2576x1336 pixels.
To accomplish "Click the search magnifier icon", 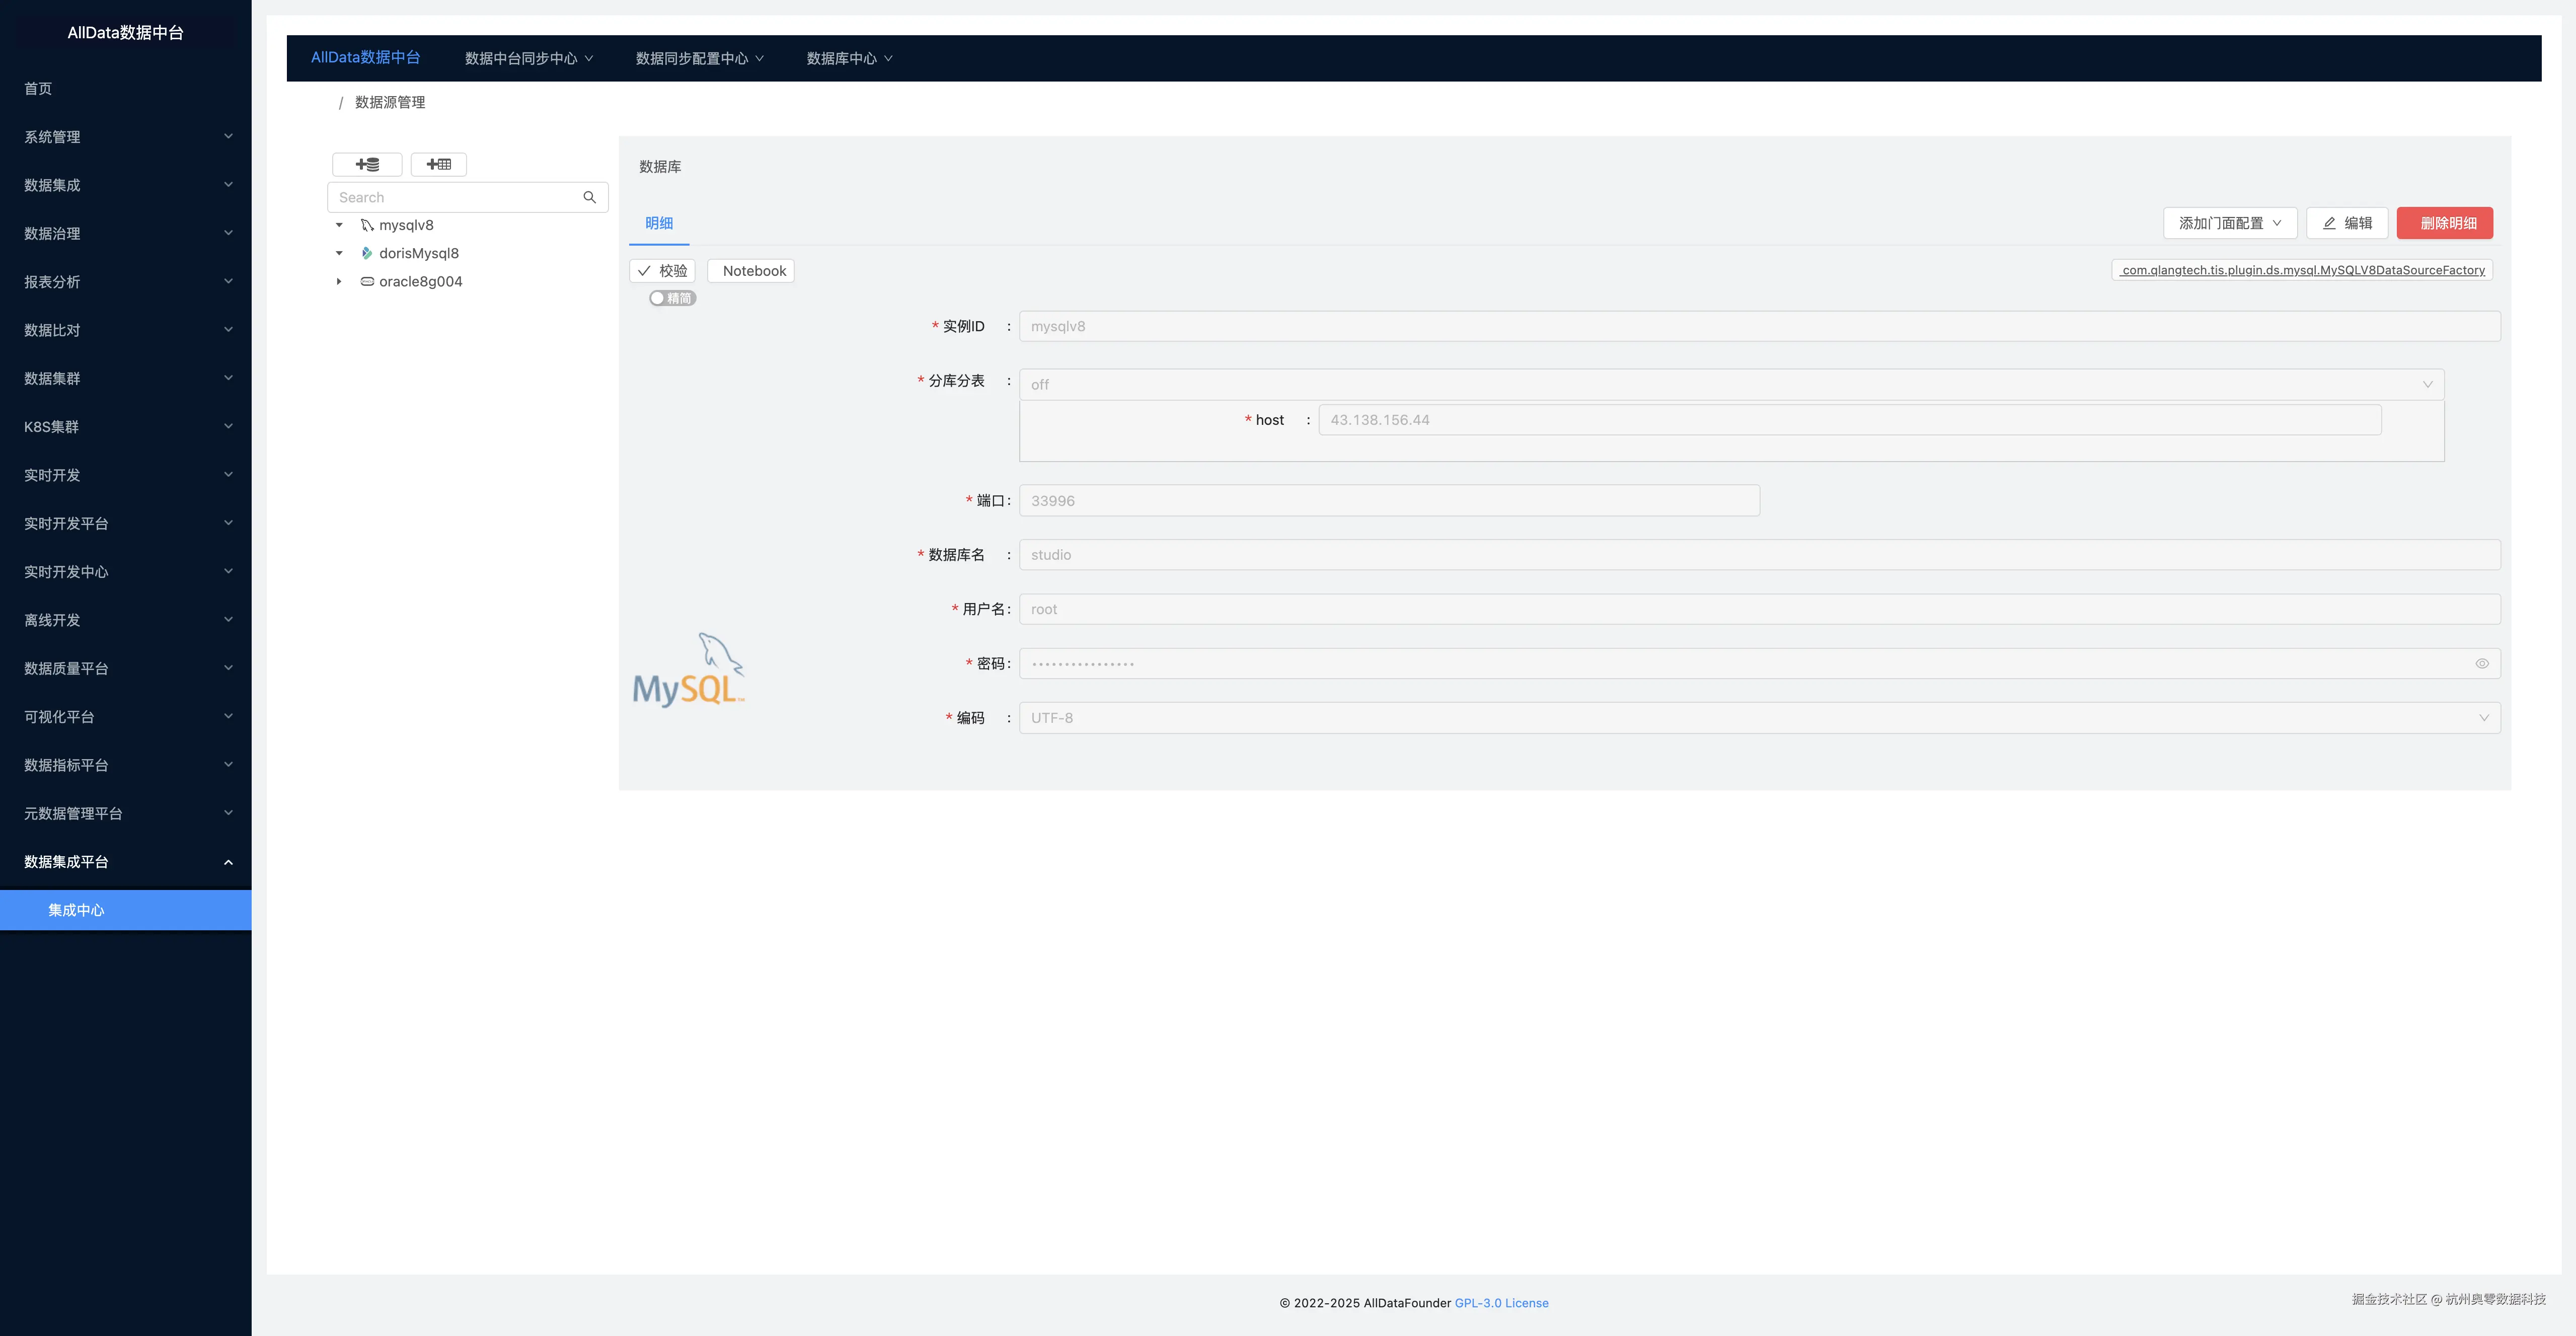I will 589,197.
